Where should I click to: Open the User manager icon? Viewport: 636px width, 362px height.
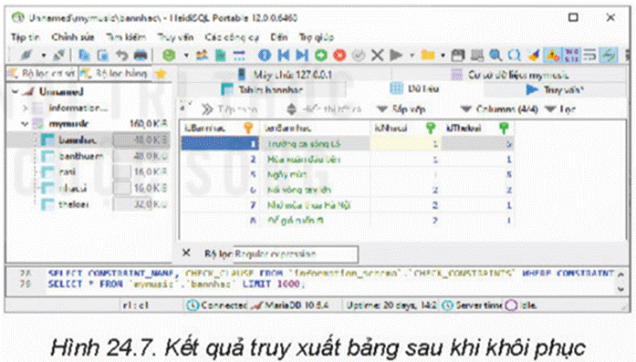[202, 55]
